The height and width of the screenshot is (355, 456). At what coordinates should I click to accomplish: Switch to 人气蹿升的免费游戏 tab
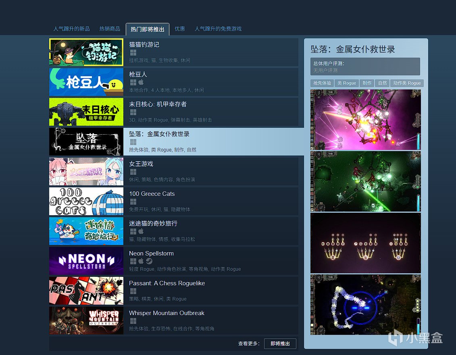click(x=218, y=29)
